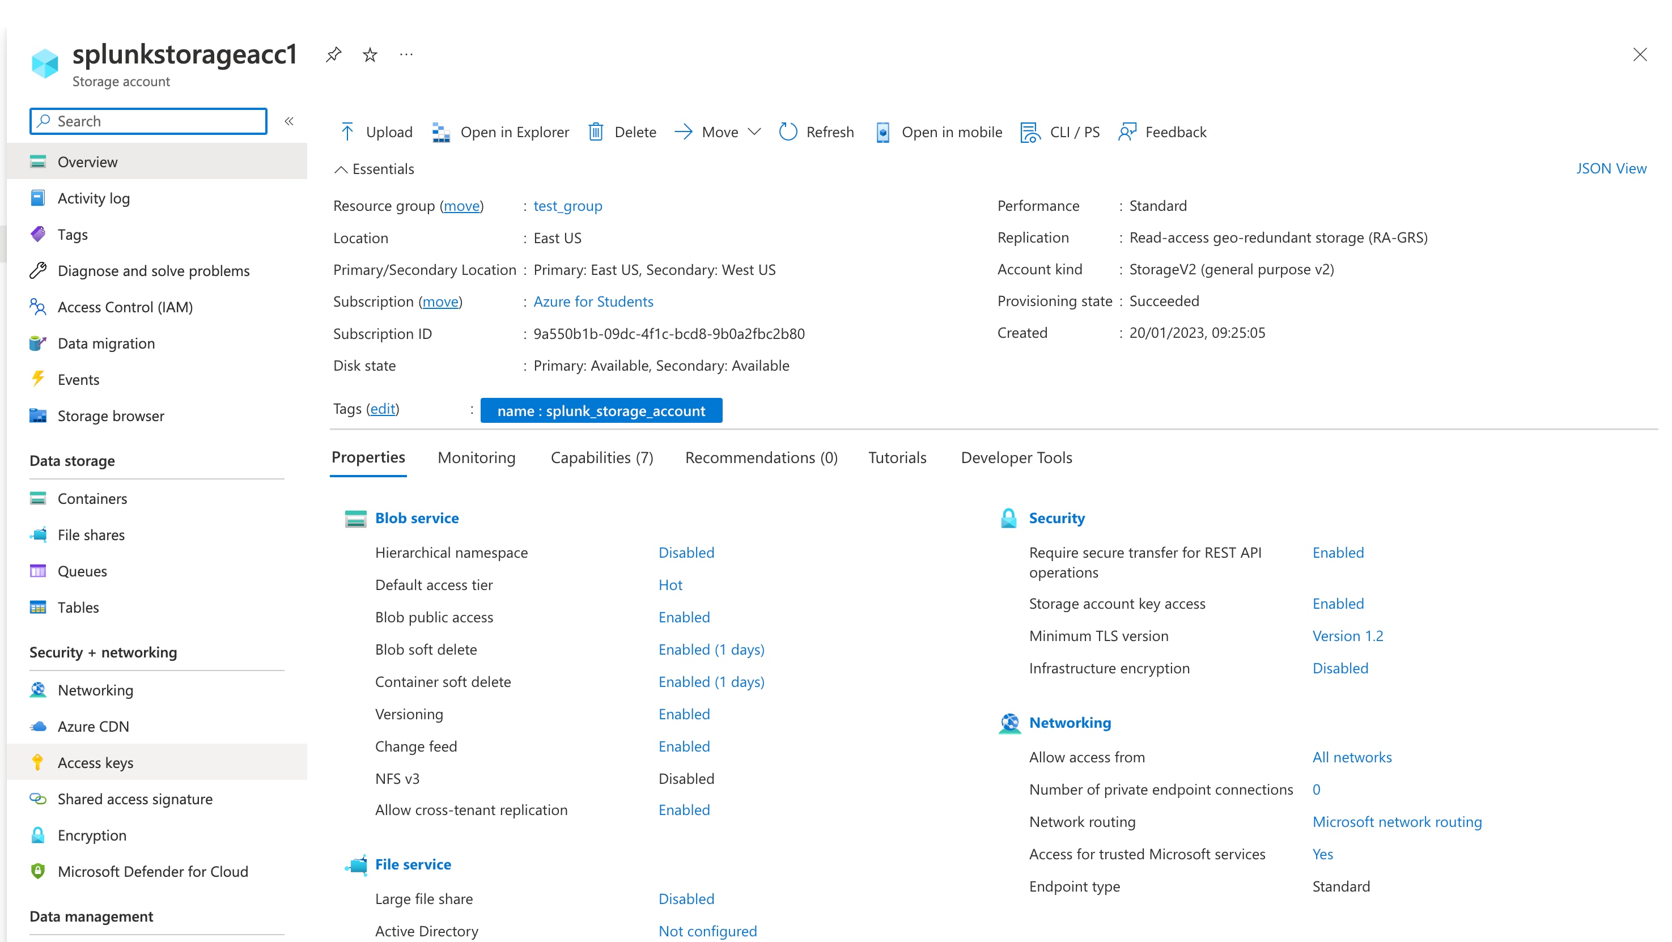Screen dimensions: 1672x942
Task: Open Activity log in the sidebar
Action: point(156,198)
